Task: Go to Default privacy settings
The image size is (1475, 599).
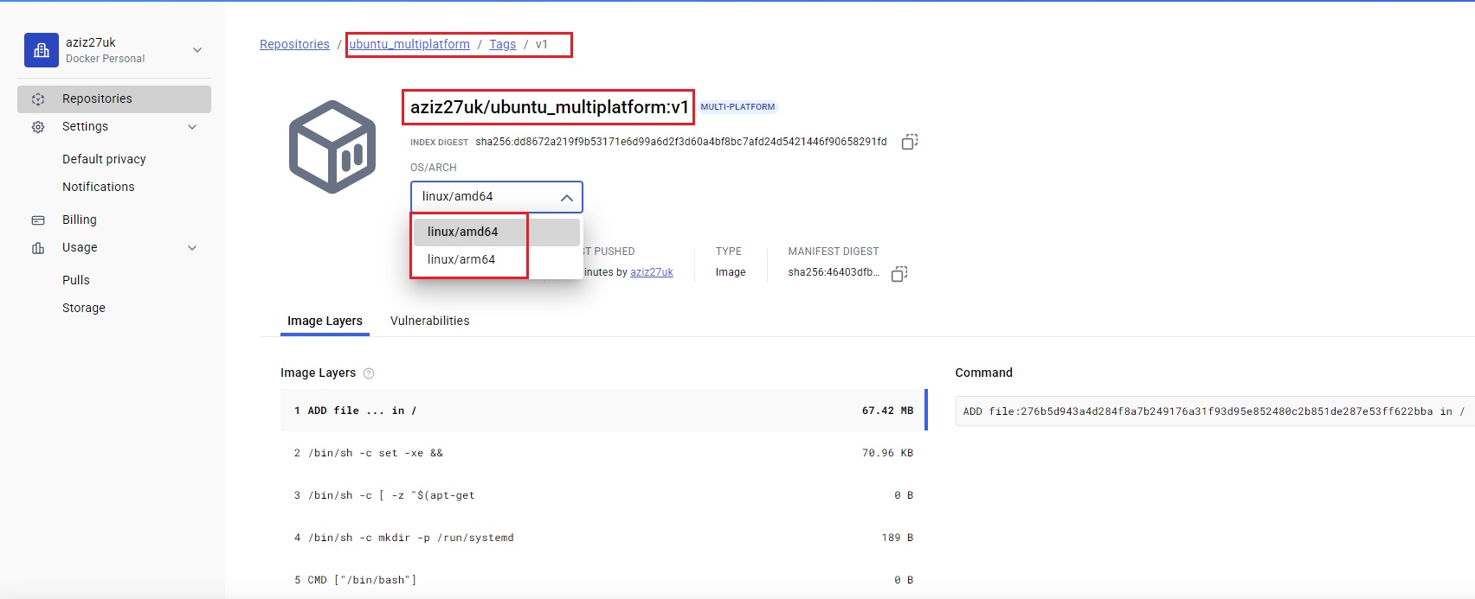Action: click(104, 159)
